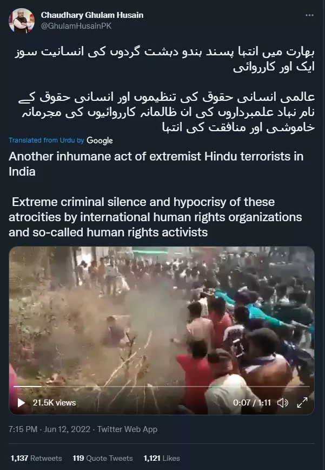View the 1,137 Retweets list
Image resolution: width=325 pixels, height=470 pixels.
click(x=36, y=458)
